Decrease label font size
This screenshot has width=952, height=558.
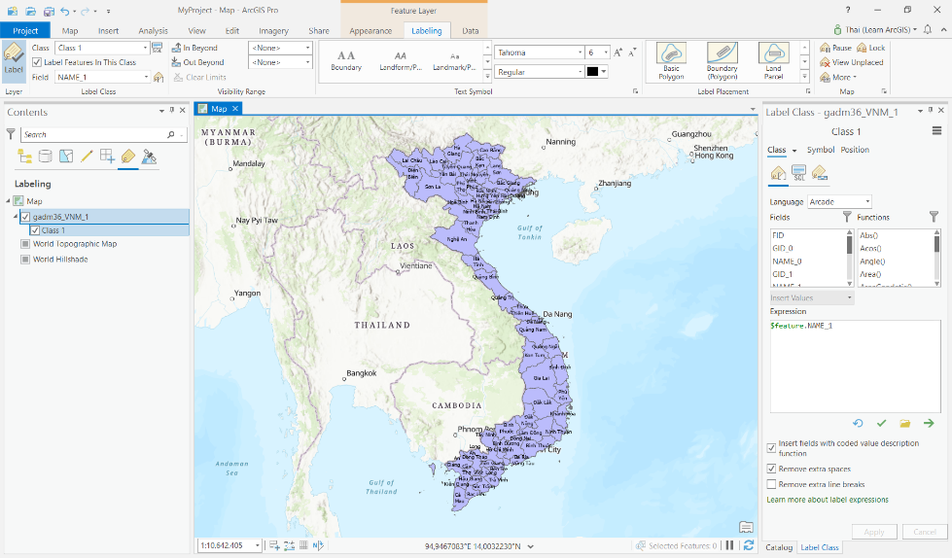coord(633,52)
